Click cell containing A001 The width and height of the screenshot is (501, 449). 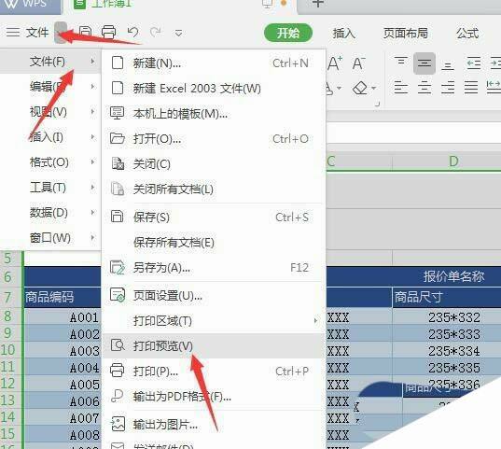[x=63, y=317]
